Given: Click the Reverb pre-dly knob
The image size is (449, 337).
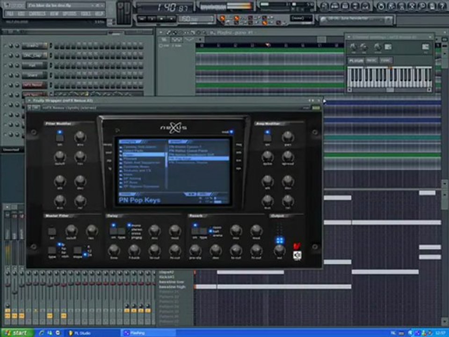Looking at the screenshot, I should click(x=195, y=250).
